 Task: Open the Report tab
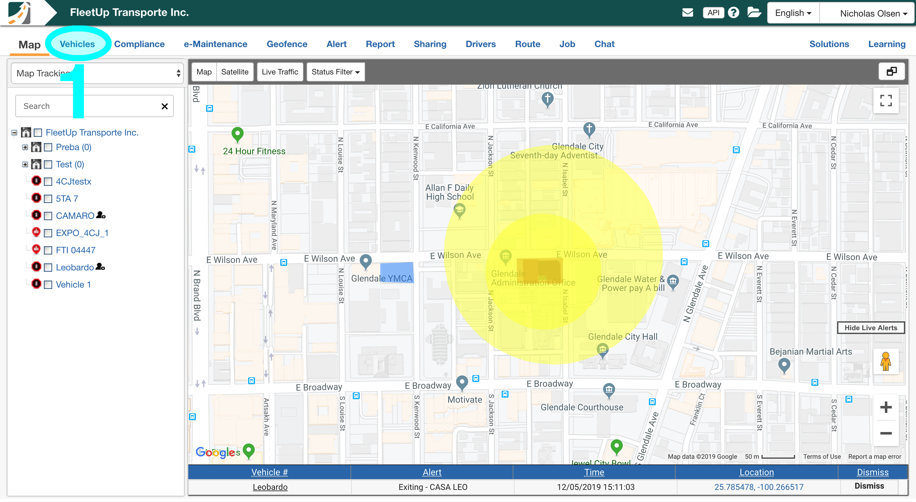point(380,44)
